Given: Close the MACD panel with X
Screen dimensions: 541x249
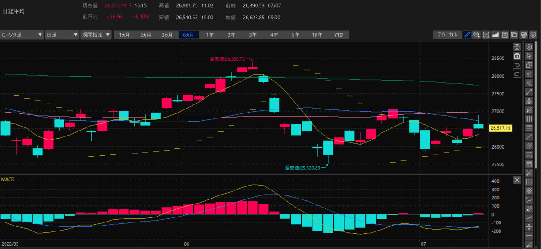Looking at the screenshot, I should click(517, 180).
